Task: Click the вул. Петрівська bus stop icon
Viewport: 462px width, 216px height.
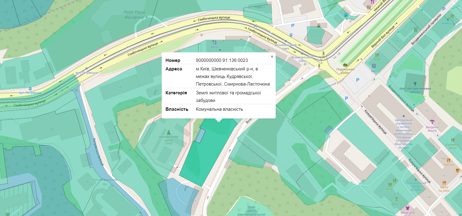Action: tap(30, 89)
